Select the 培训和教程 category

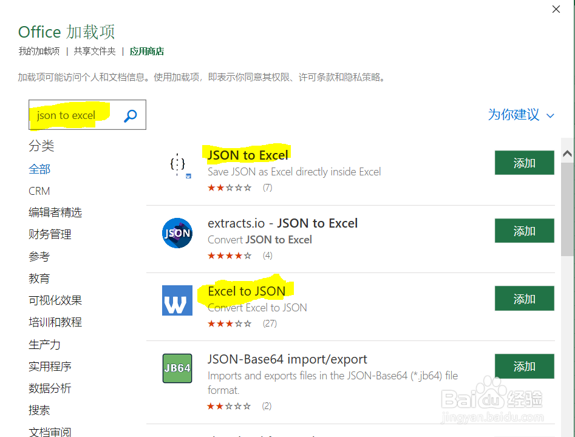coord(55,322)
